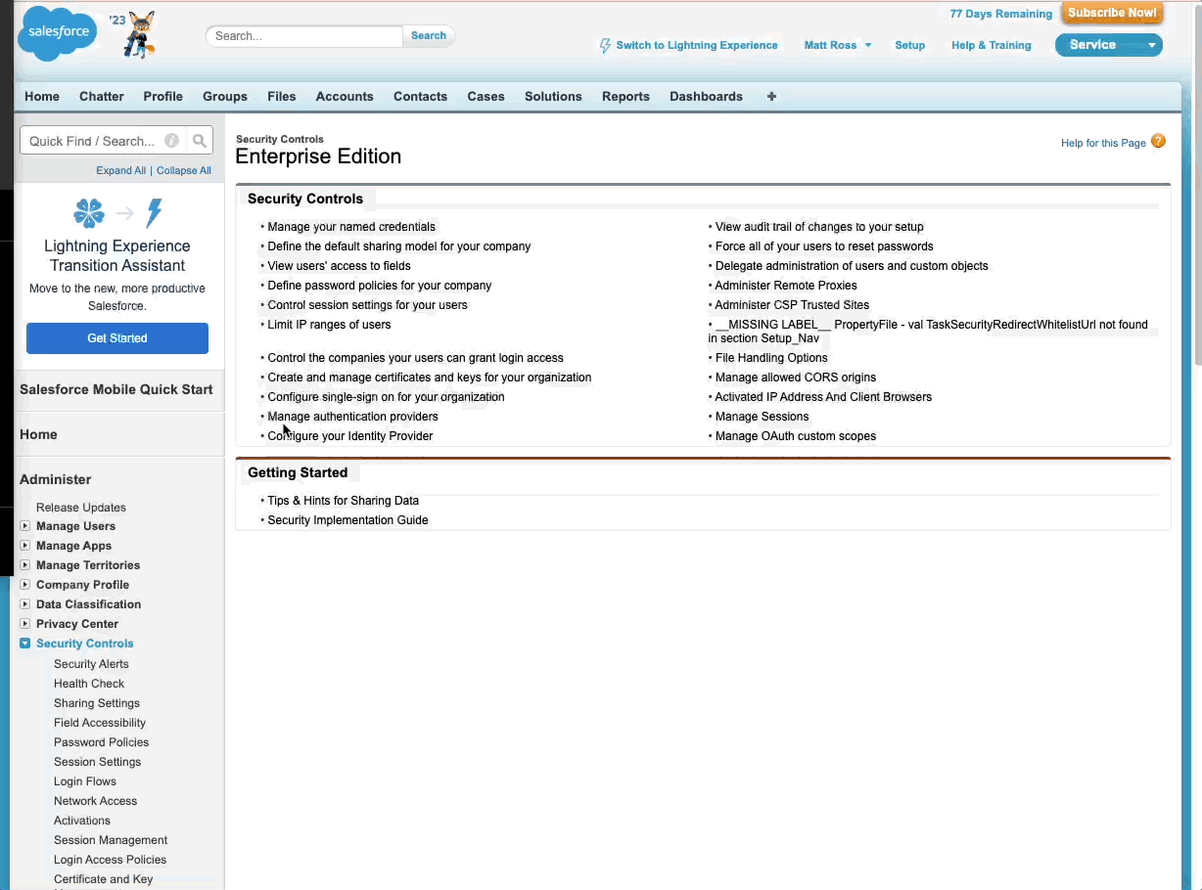
Task: Expand the Privacy Center tree node
Action: [x=25, y=624]
